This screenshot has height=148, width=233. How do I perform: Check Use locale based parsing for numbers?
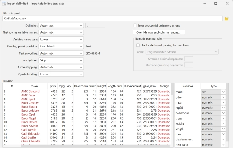[138, 45]
